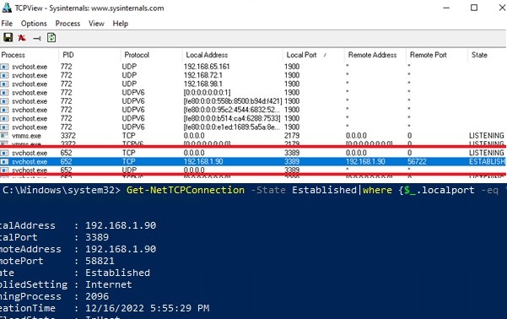Open the Help menu
This screenshot has width=507, height=319.
(x=121, y=24)
